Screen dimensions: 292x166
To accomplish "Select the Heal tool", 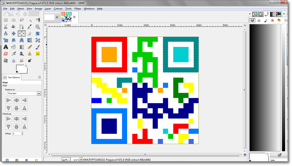I will pyautogui.click(x=38, y=54).
